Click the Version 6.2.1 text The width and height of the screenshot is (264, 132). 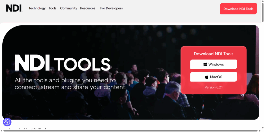click(x=213, y=87)
